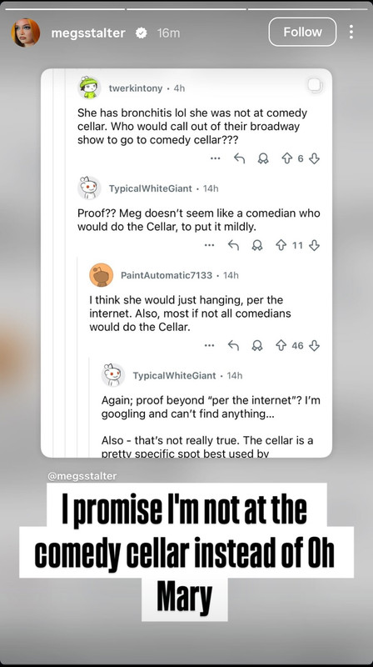Follow megsstalter
This screenshot has width=373, height=667.
302,32
